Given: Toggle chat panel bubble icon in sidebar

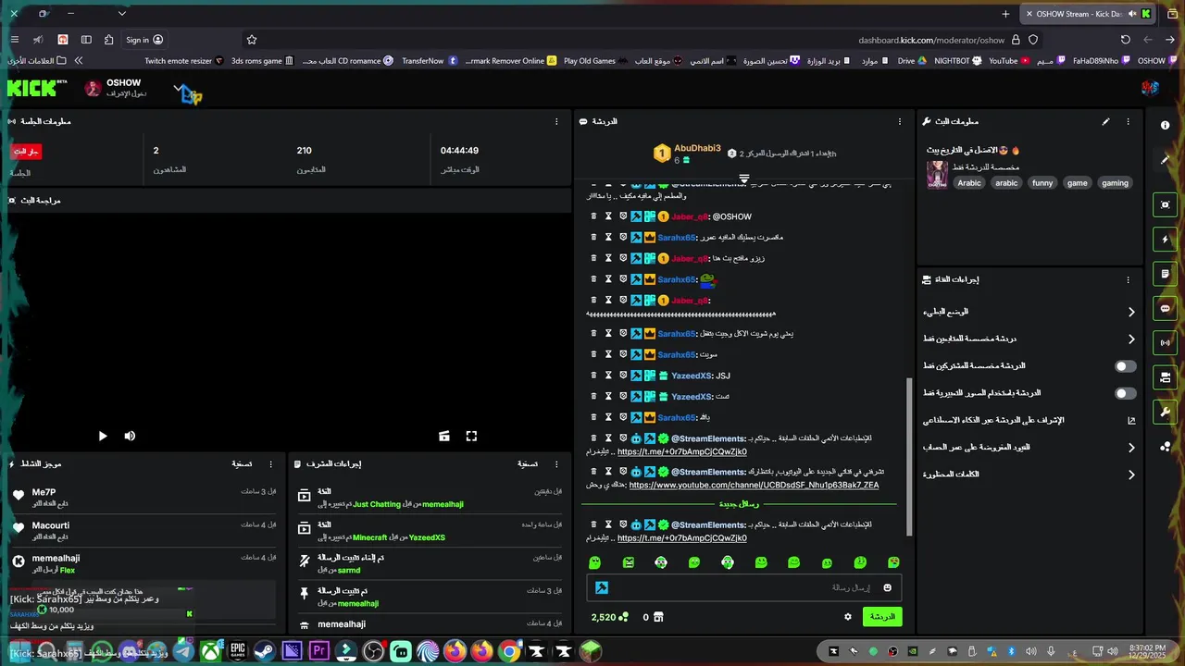Looking at the screenshot, I should pos(1166,308).
